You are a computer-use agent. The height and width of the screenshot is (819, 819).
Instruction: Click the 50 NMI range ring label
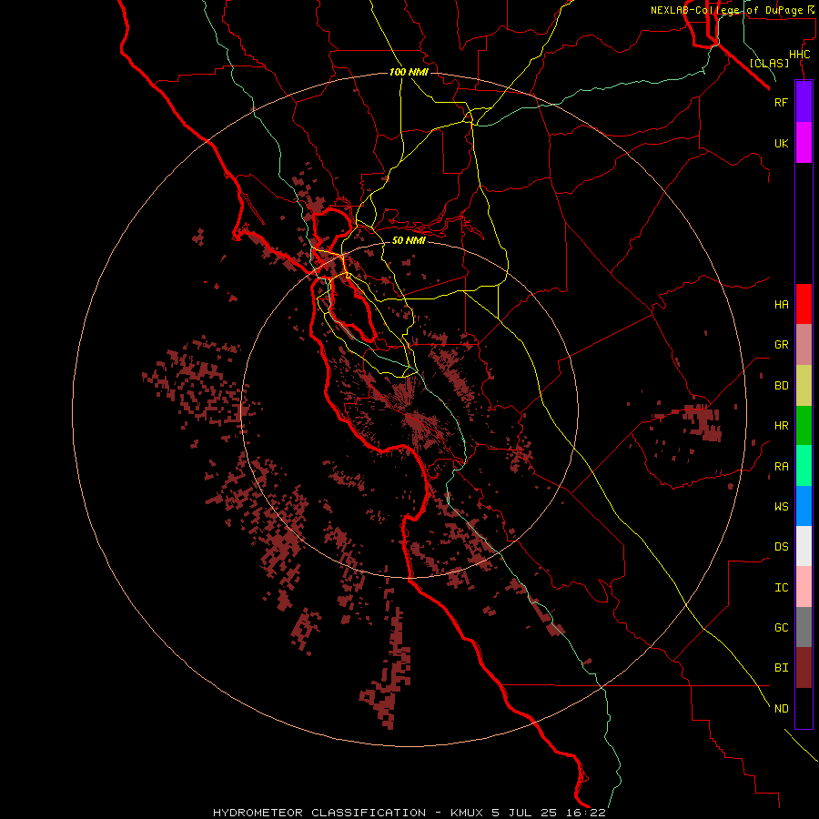(409, 240)
